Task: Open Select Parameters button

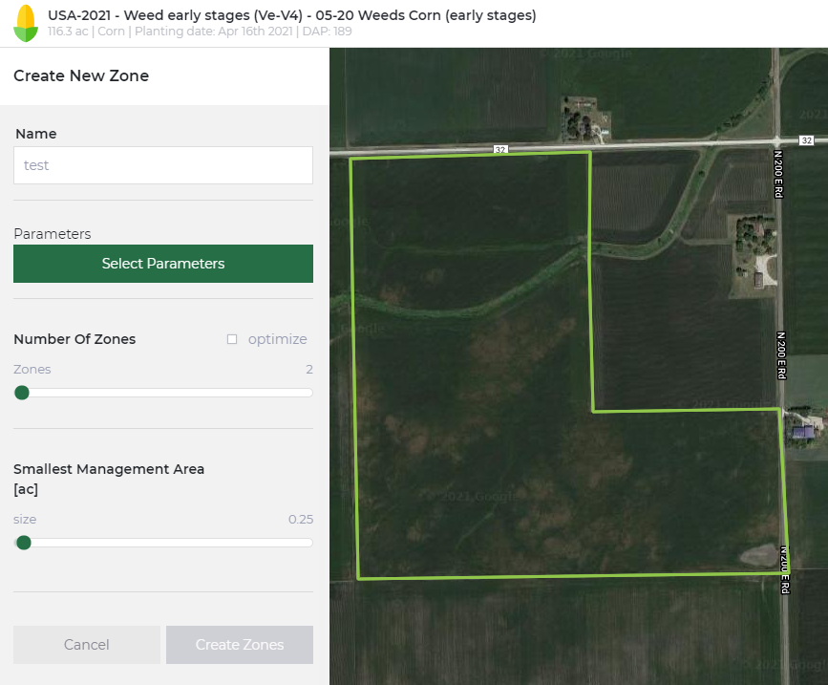Action: pyautogui.click(x=163, y=264)
